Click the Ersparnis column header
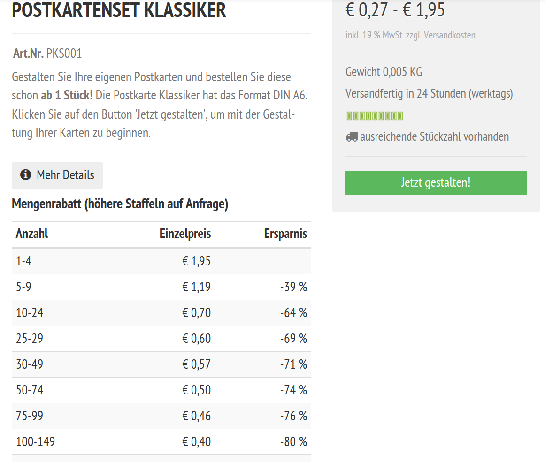The image size is (545, 462). point(285,234)
